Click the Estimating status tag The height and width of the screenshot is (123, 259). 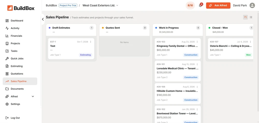pyautogui.click(x=85, y=55)
